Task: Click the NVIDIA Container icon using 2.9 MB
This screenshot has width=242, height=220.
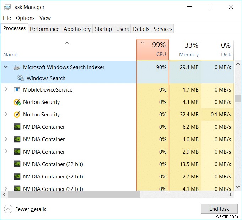Action: (17, 152)
